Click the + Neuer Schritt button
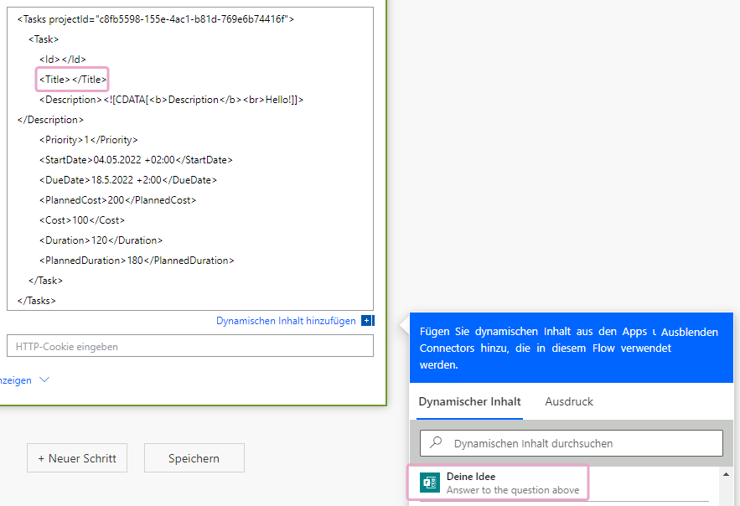The image size is (740, 506). [x=77, y=458]
